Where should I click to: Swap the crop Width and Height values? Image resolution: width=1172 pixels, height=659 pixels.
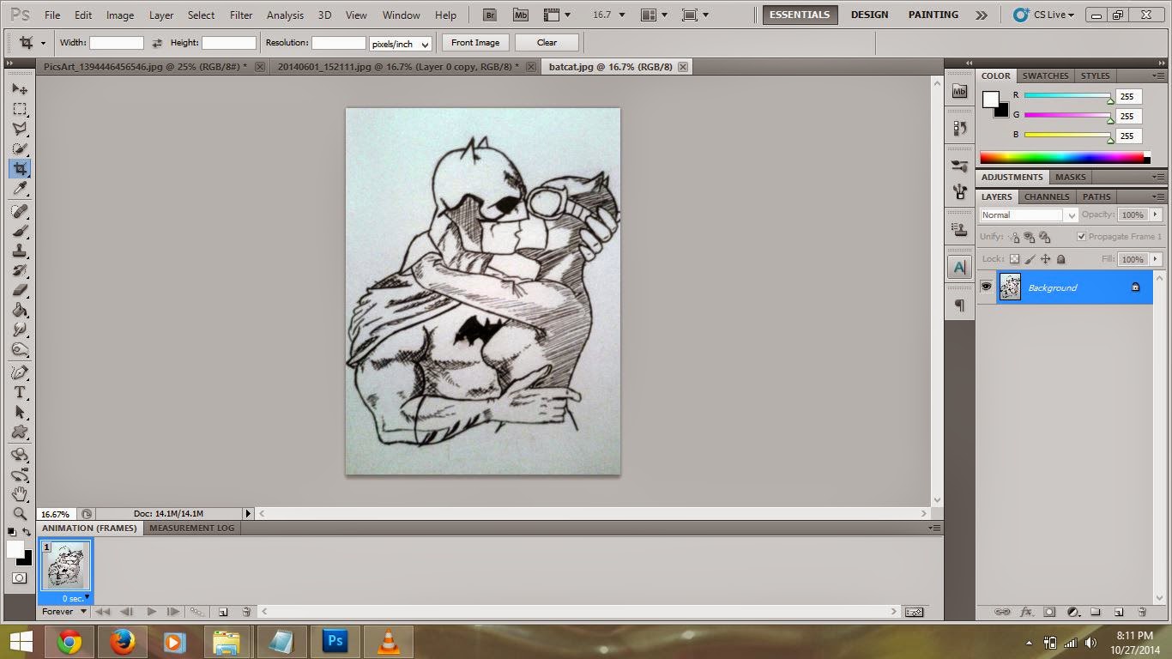coord(157,43)
